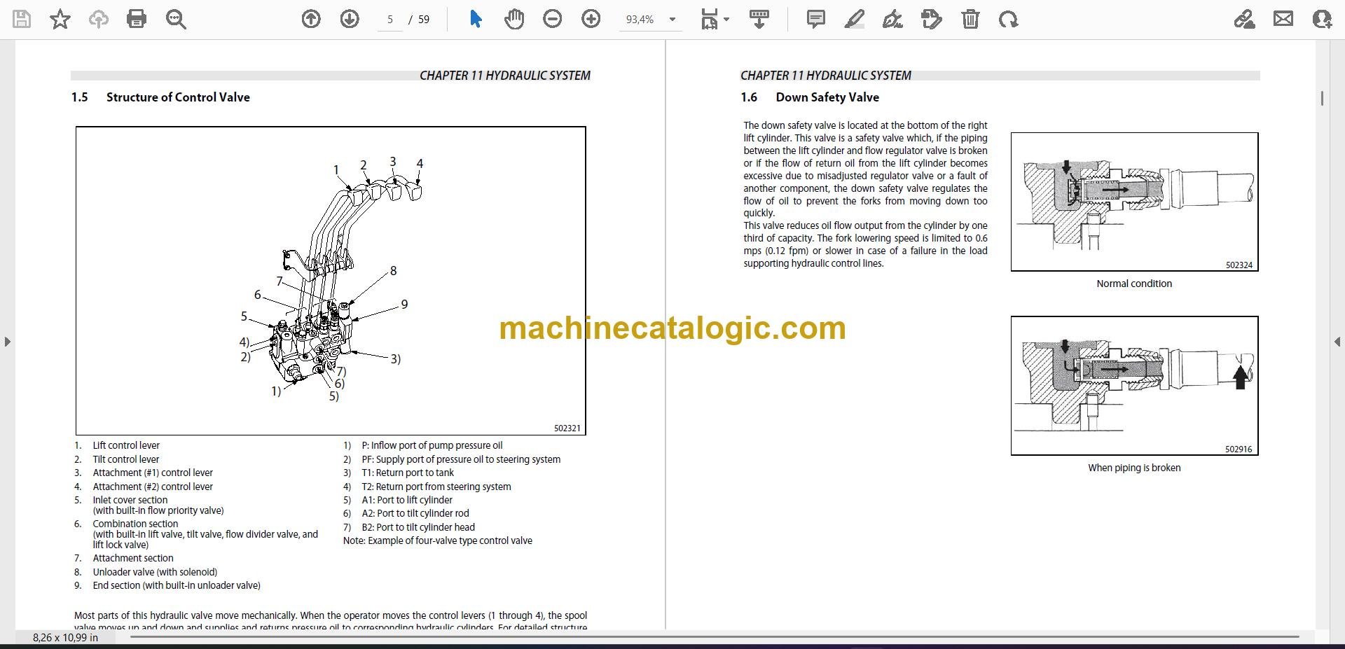Image resolution: width=1345 pixels, height=649 pixels.
Task: Click list item 'Combination section'
Action: point(135,524)
